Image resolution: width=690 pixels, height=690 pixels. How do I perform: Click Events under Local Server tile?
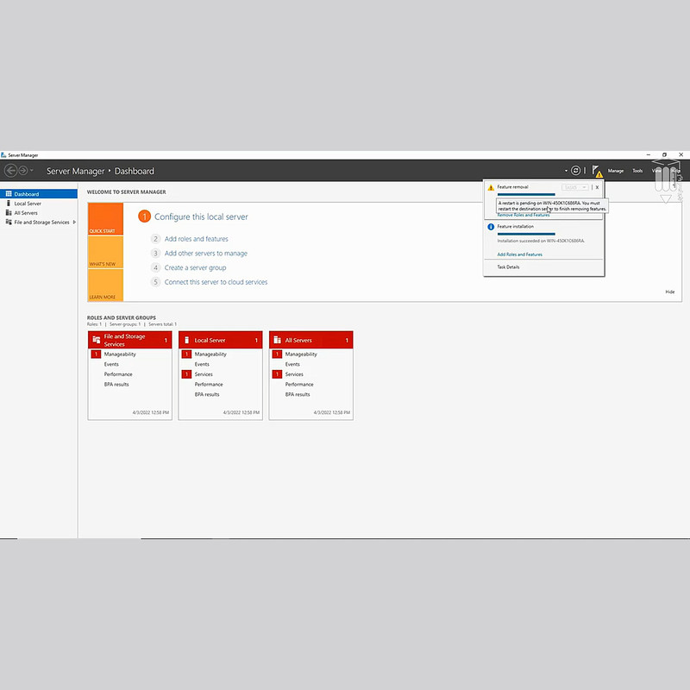[x=202, y=364]
